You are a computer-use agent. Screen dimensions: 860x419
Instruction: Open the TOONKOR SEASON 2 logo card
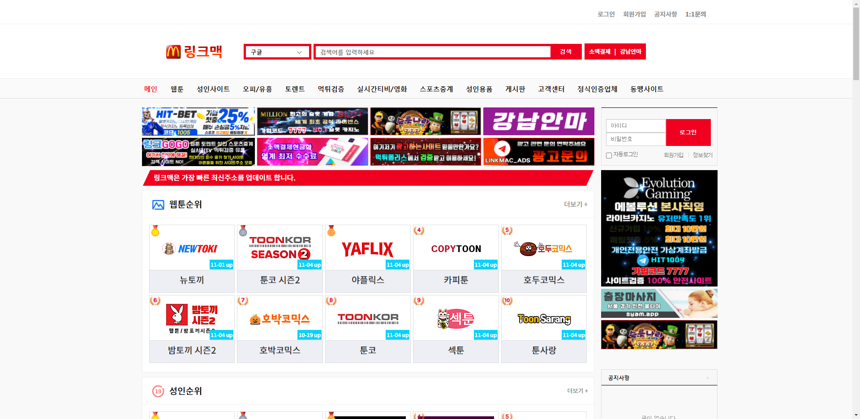(280, 248)
